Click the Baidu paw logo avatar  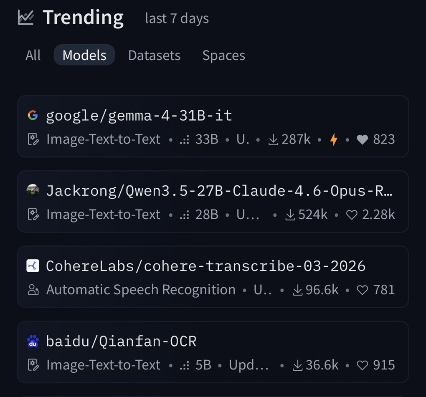(x=33, y=341)
